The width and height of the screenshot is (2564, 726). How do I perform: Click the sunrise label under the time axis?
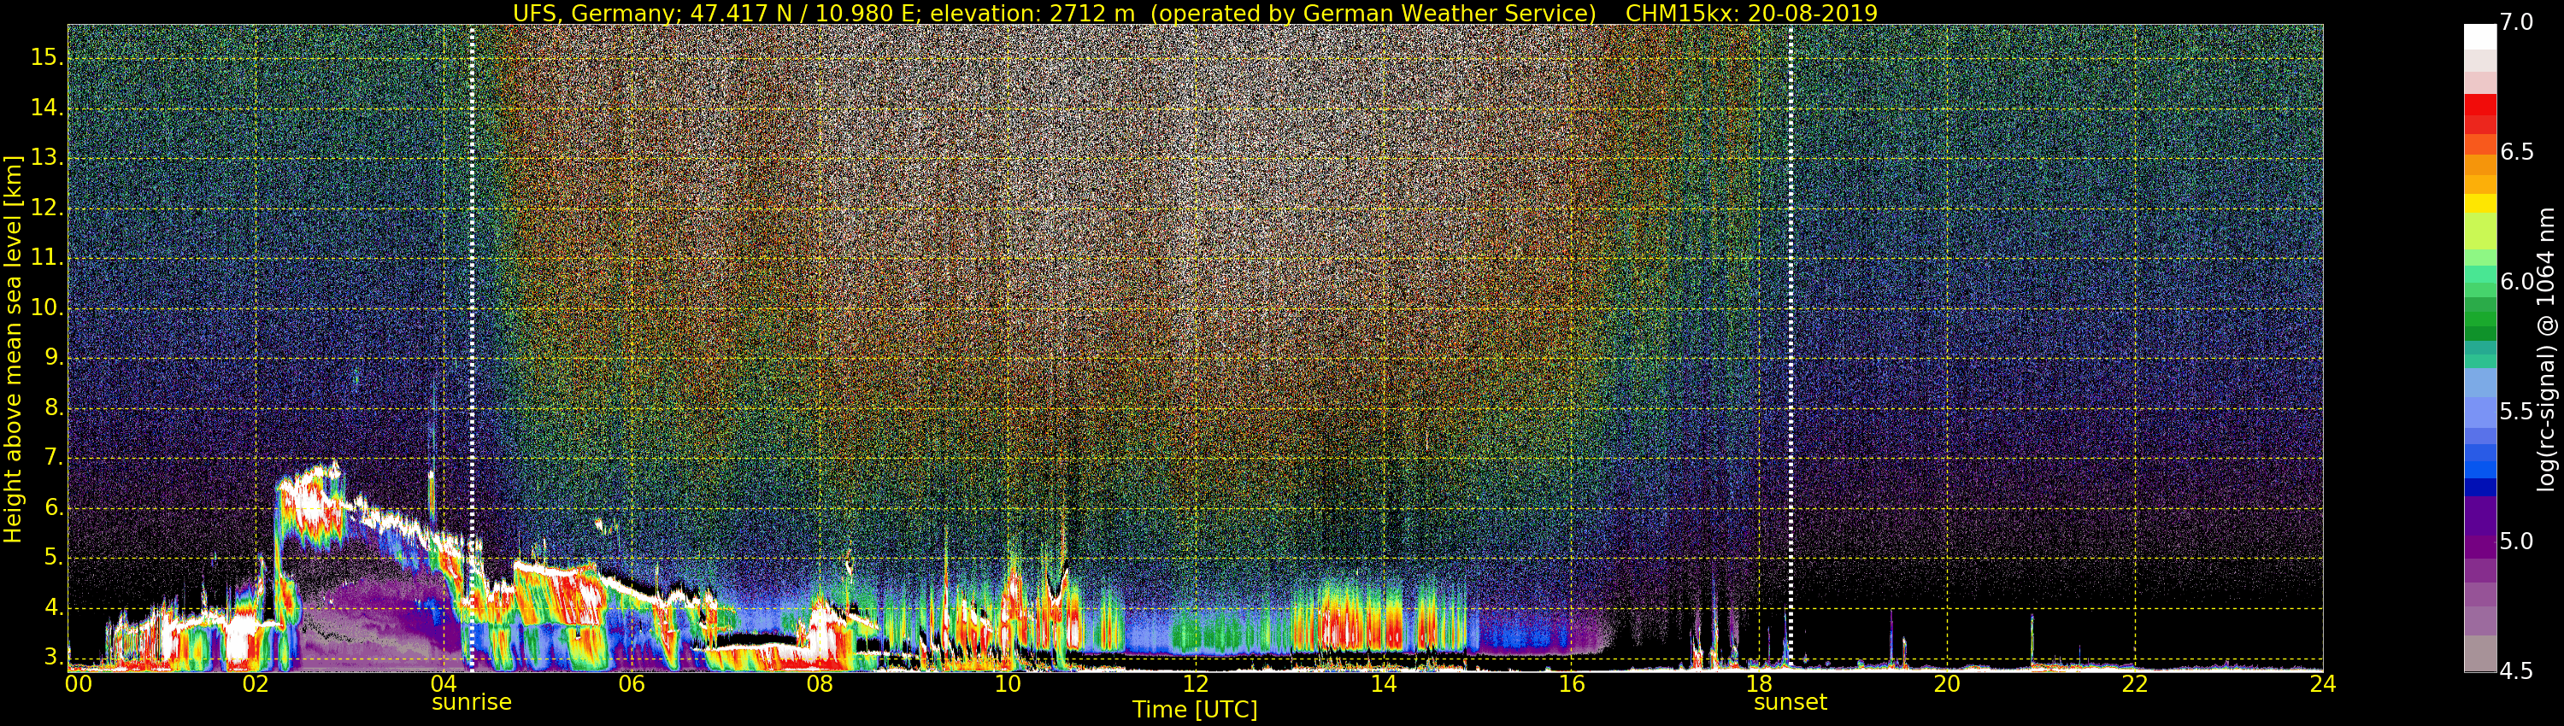point(471,702)
